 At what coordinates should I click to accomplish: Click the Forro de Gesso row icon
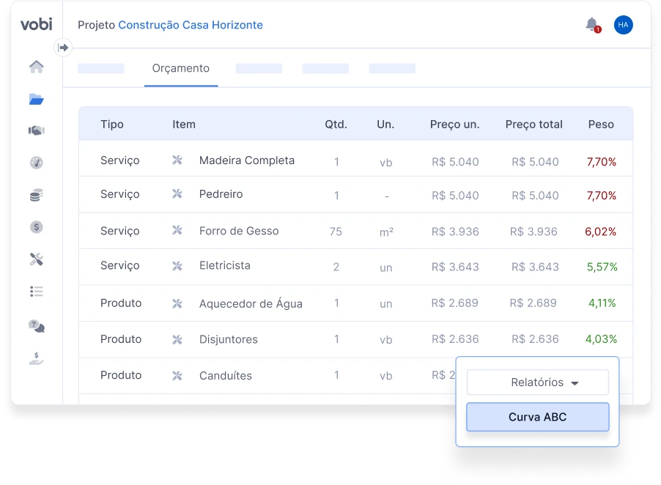tap(177, 230)
